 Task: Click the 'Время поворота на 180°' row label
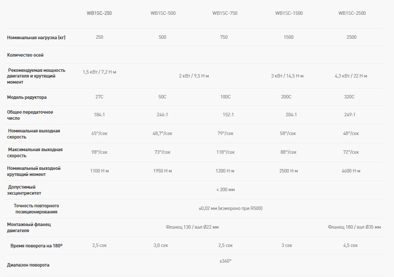tap(37, 246)
